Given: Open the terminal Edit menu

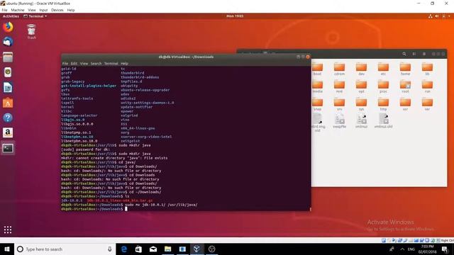Looking at the screenshot, I should [x=74, y=63].
